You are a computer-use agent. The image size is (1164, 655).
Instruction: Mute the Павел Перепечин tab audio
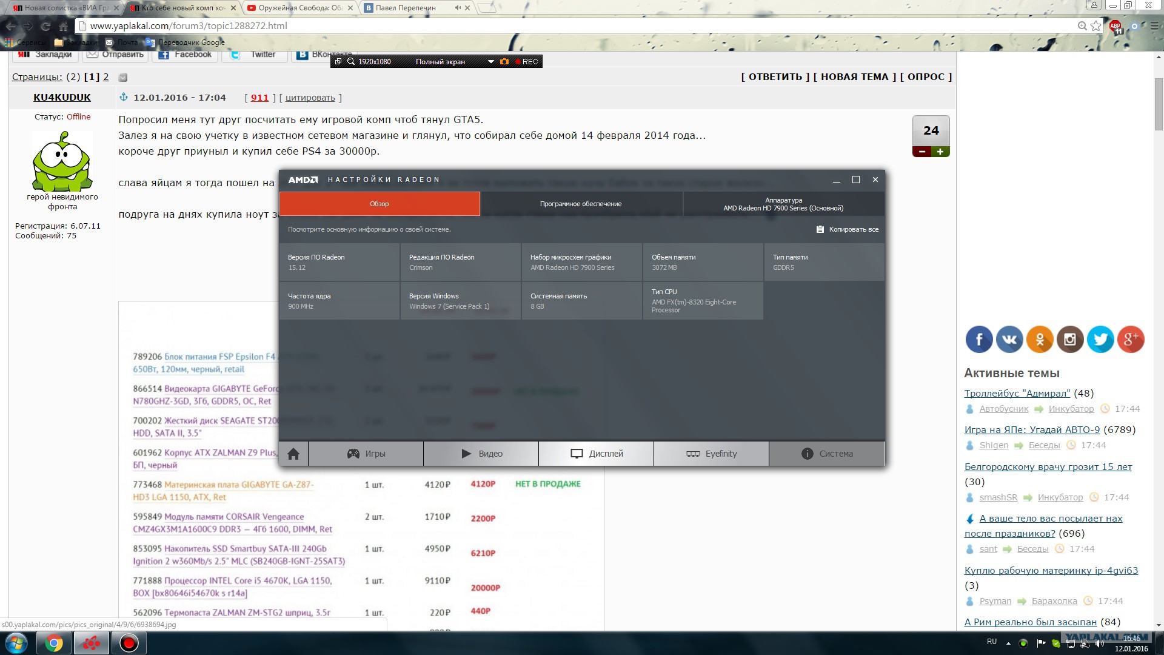[458, 8]
